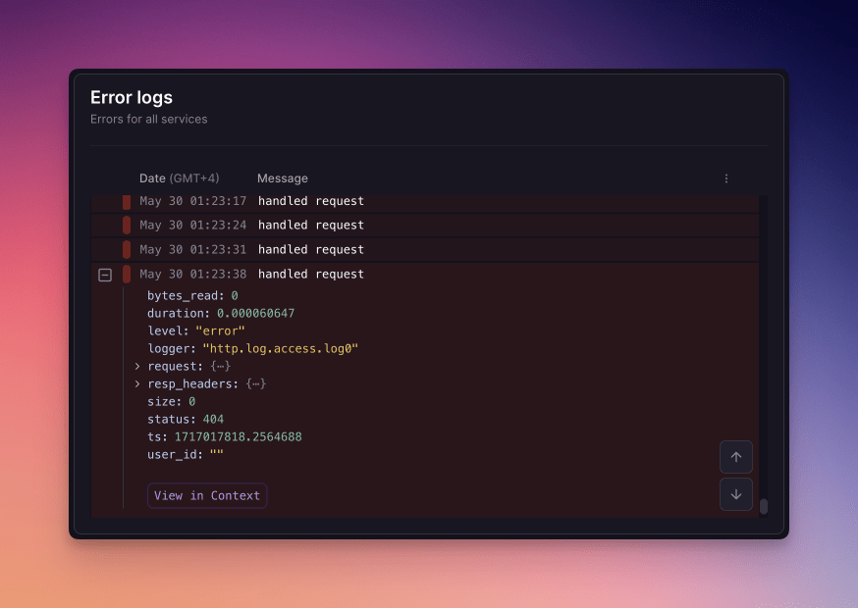858x608 pixels.
Task: Click the red level marker for 01:23:38
Action: click(127, 274)
